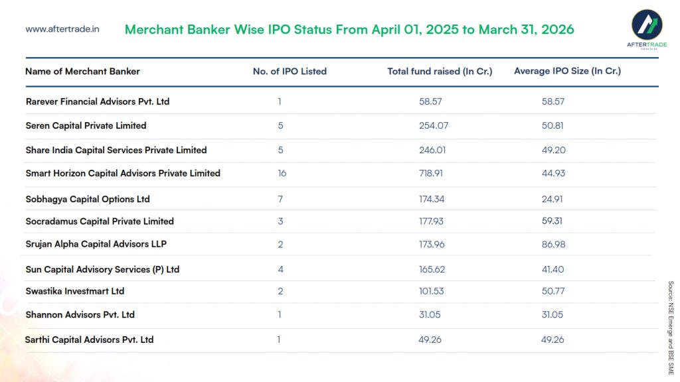Select Sobhagya Capital Options Ltd entry
The height and width of the screenshot is (382, 680).
tap(88, 199)
